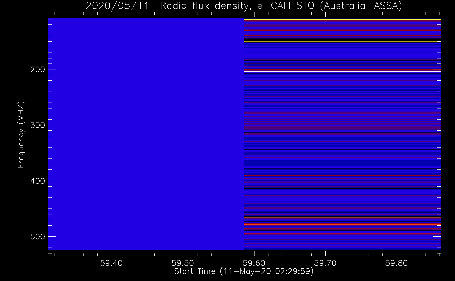This screenshot has height=281, width=455.
Task: Click the solid blue data-gap region of the spectrogram
Action: (146, 134)
